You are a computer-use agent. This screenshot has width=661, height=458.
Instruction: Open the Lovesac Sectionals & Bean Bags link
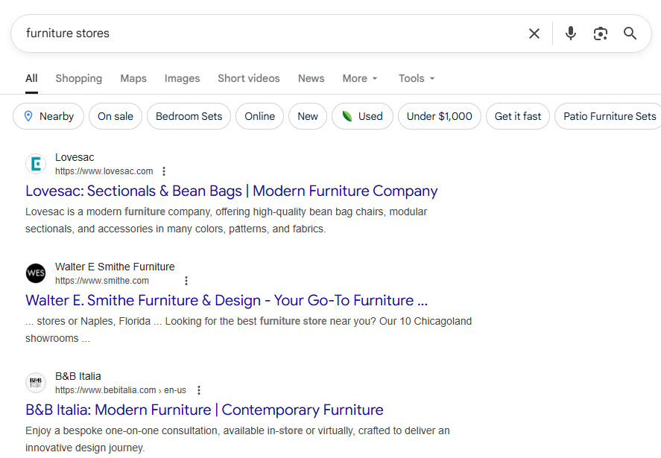(x=231, y=191)
